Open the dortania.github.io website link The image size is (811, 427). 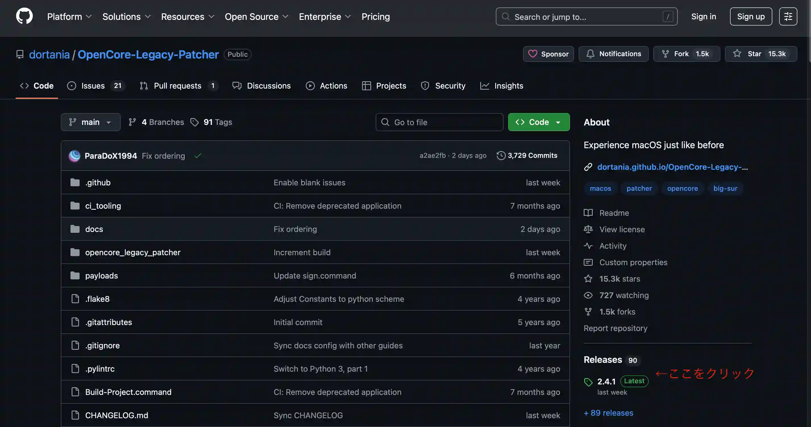click(673, 167)
